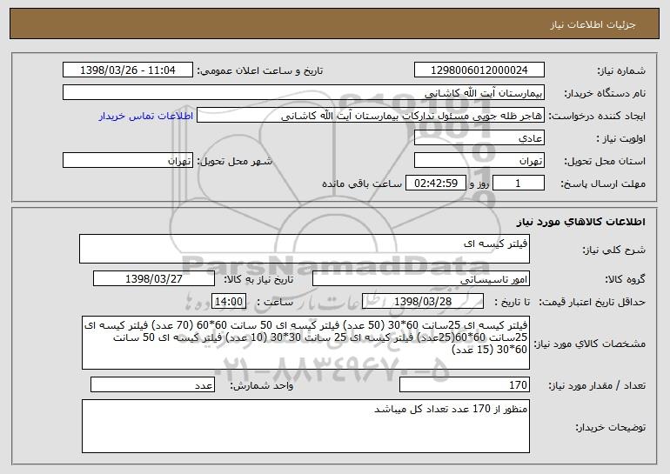Click the label گروه کالا
This screenshot has width=670, height=474.
[x=625, y=279]
